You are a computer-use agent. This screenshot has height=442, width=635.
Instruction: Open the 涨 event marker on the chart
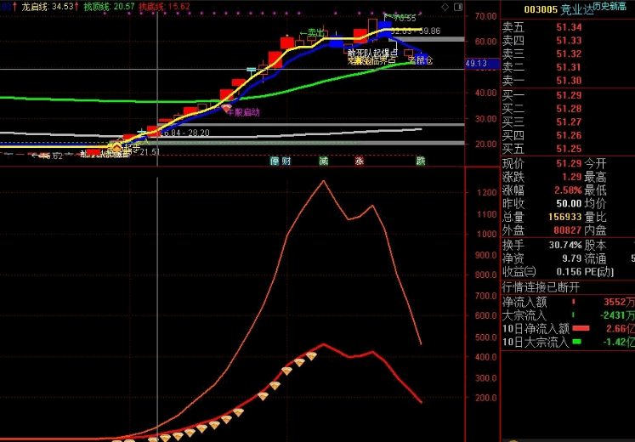(360, 161)
